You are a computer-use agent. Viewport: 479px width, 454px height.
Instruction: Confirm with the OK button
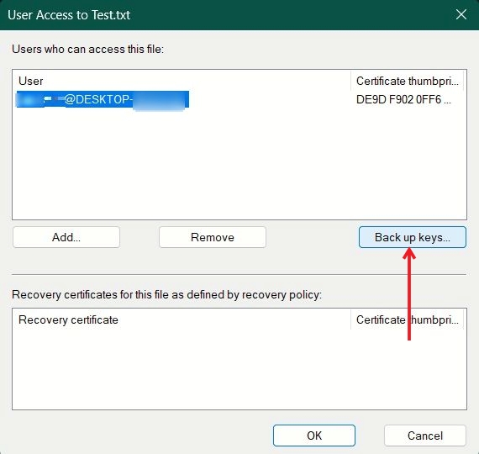tap(314, 436)
